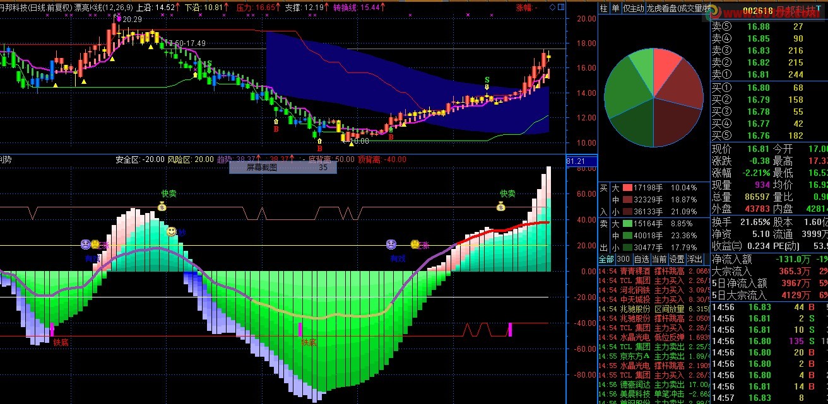Click the 顶背离: -40.00 label
This screenshot has width=828, height=404.
(x=382, y=159)
